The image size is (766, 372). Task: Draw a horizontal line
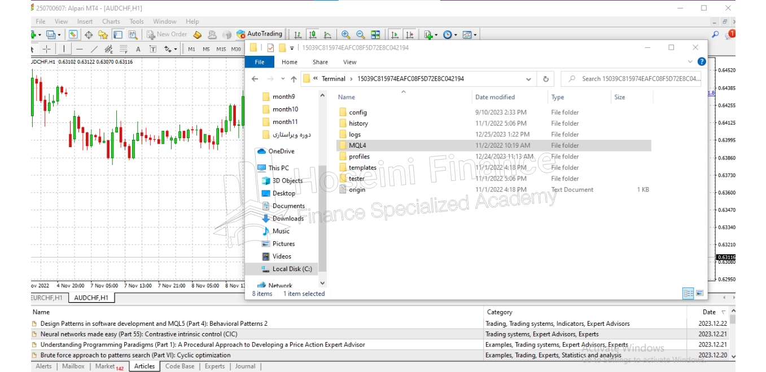click(79, 49)
